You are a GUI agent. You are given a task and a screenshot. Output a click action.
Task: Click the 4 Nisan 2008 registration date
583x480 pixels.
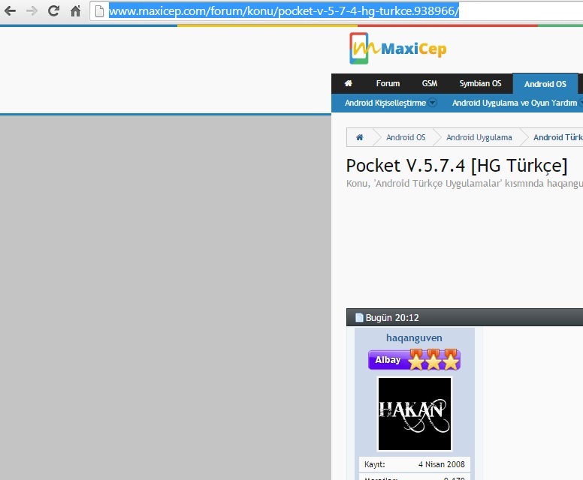click(x=441, y=464)
